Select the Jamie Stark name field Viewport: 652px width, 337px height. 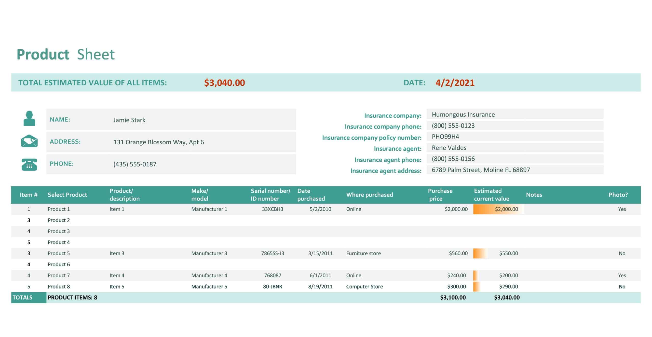coord(129,120)
